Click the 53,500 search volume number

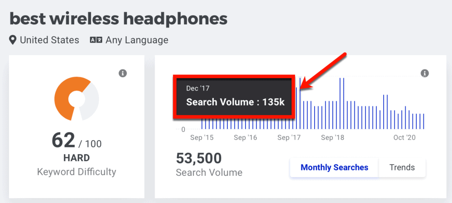point(198,158)
